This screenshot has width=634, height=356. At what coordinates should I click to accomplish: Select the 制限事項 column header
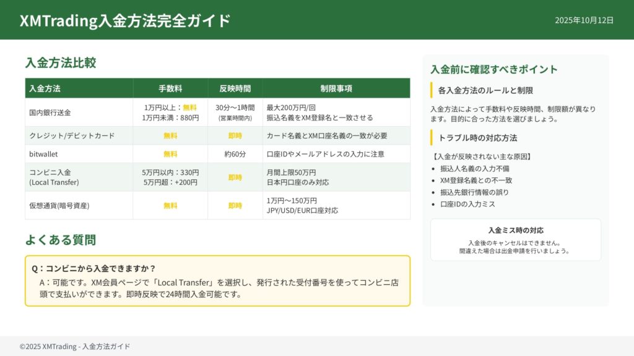[x=336, y=88]
